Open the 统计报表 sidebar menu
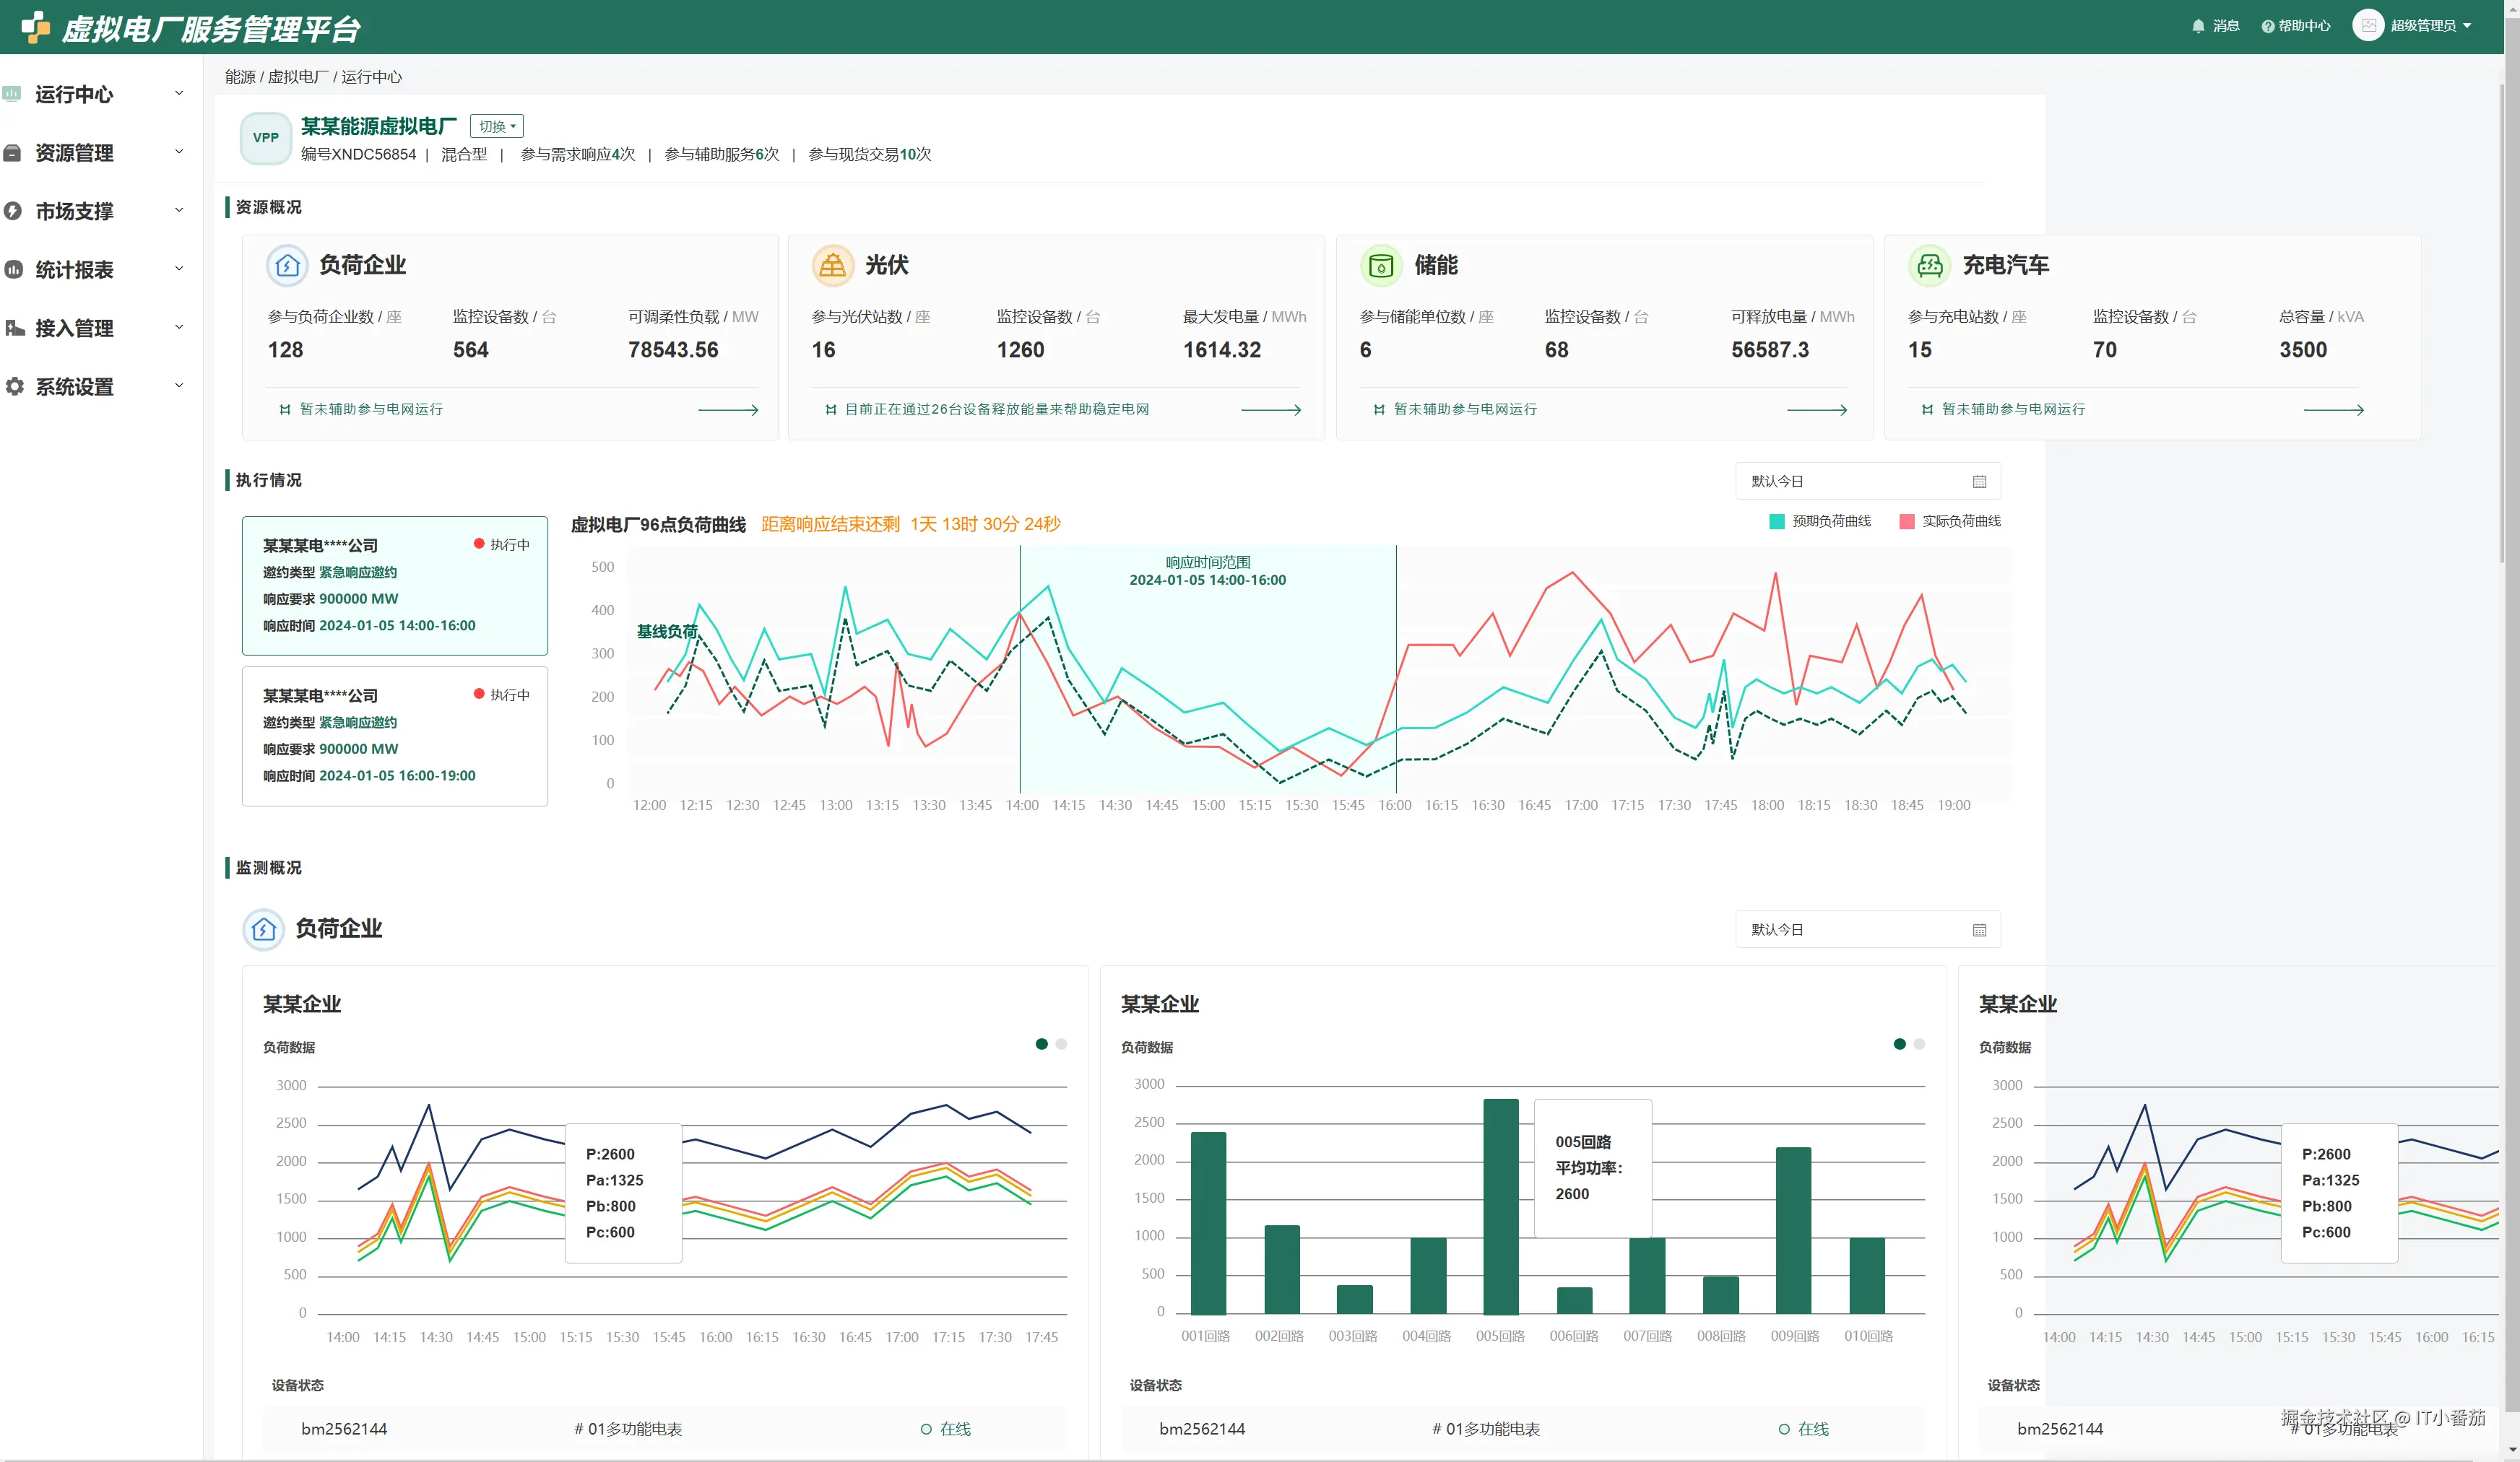The image size is (2520, 1462). pyautogui.click(x=74, y=270)
